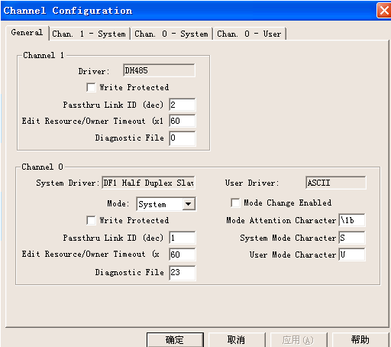391x347 pixels.
Task: Open the Chan. 0 - User tab
Action: (x=250, y=34)
